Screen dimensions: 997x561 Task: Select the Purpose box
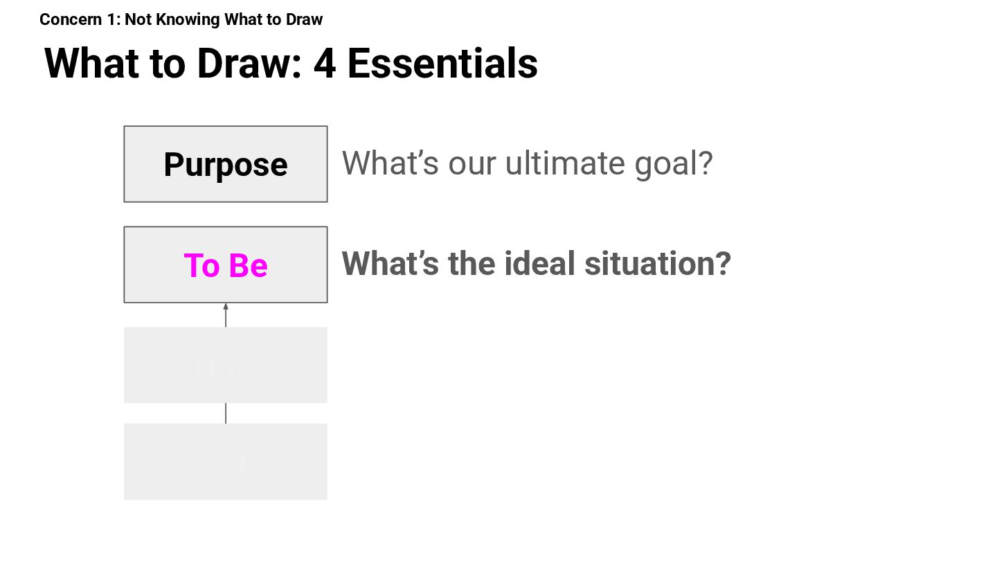226,164
